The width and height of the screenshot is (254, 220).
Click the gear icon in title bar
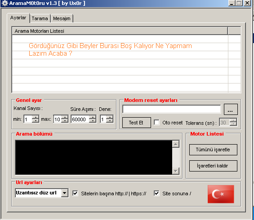pyautogui.click(x=5, y=3)
